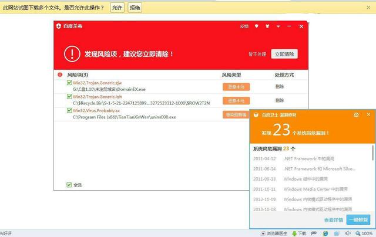The width and height of the screenshot is (376, 237).
Task: Close the Baidu Antivirus window
Action: 301,26
